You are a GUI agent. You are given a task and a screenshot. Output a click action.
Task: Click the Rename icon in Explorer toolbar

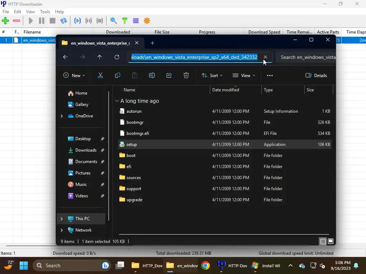(x=152, y=76)
